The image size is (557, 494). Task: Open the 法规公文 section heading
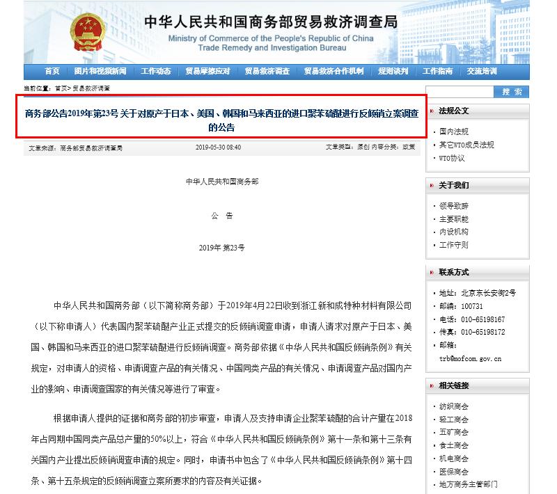pyautogui.click(x=454, y=111)
